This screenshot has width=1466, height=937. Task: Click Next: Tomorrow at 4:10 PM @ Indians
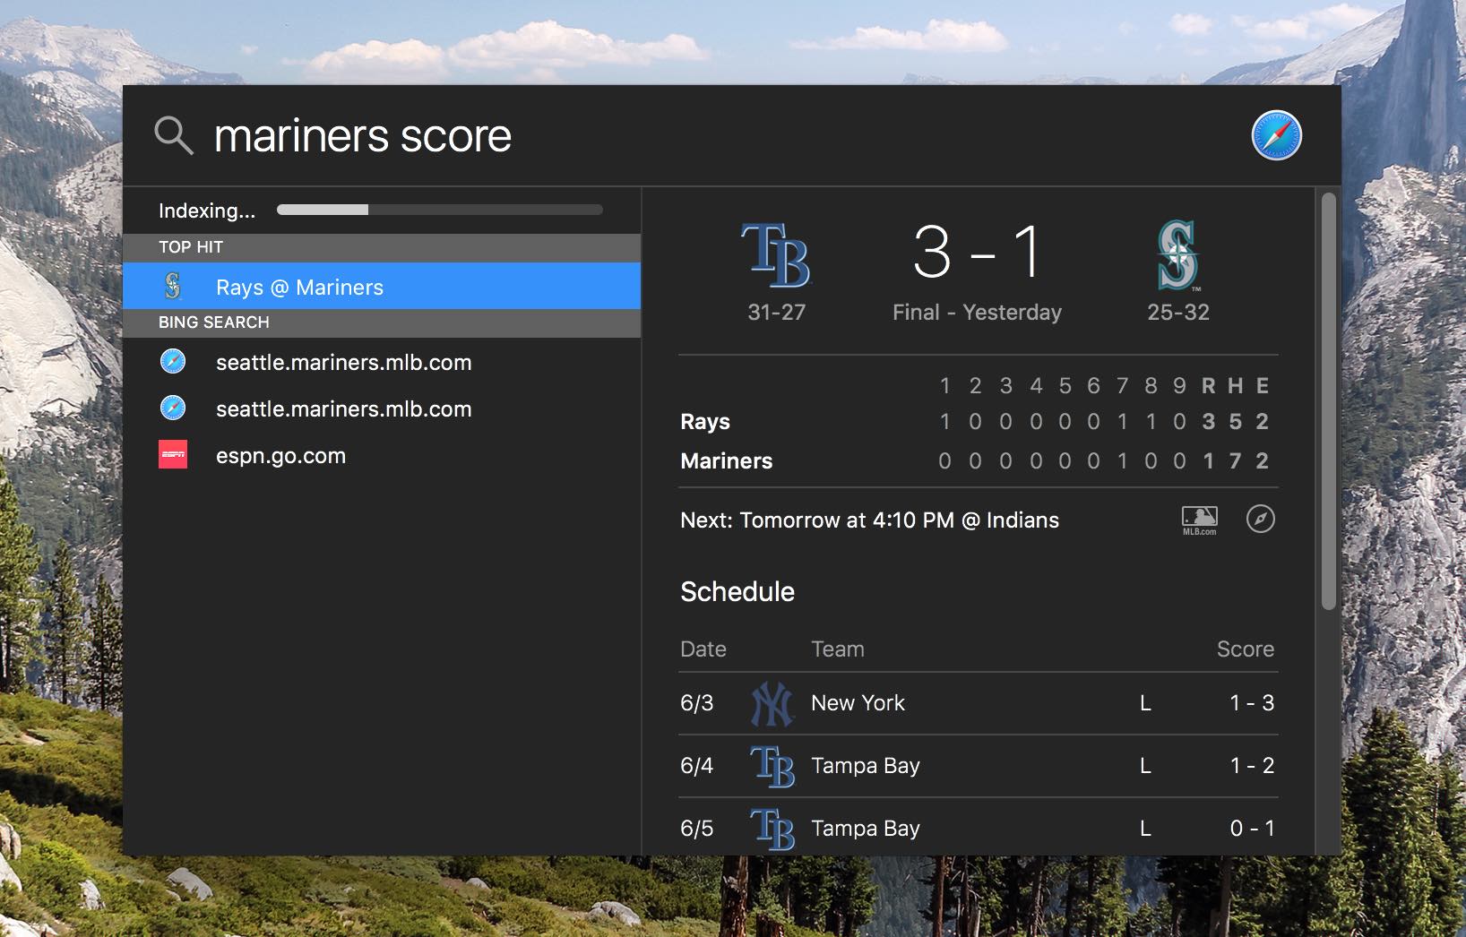pyautogui.click(x=869, y=520)
